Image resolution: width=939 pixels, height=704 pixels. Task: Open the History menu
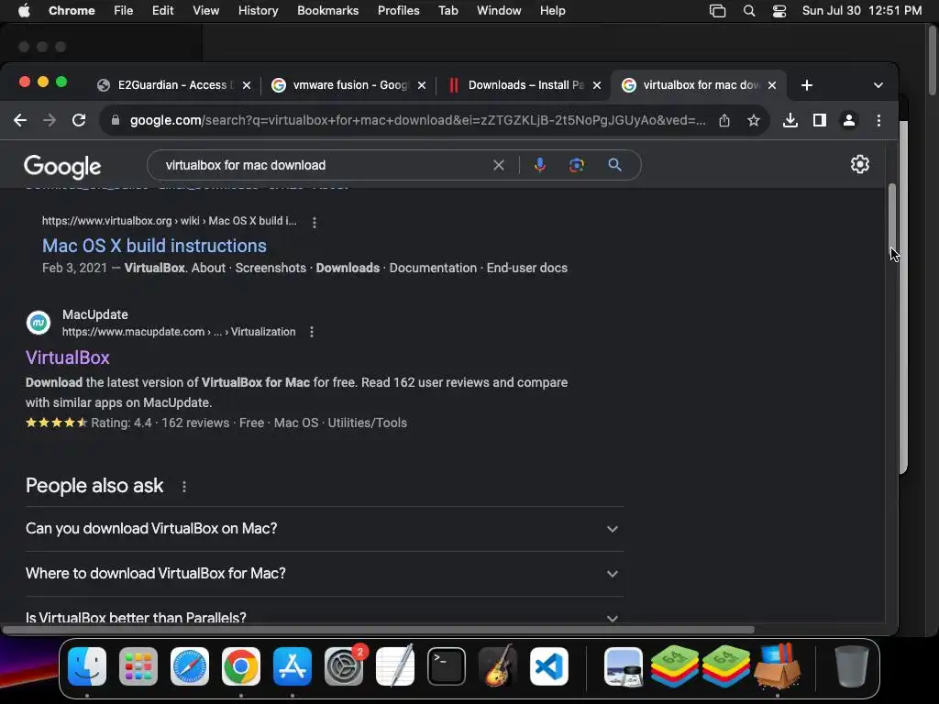[x=258, y=11]
